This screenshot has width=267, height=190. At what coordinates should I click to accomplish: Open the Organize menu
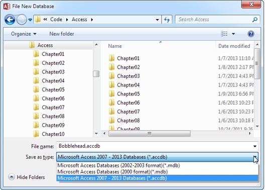[x=24, y=34]
